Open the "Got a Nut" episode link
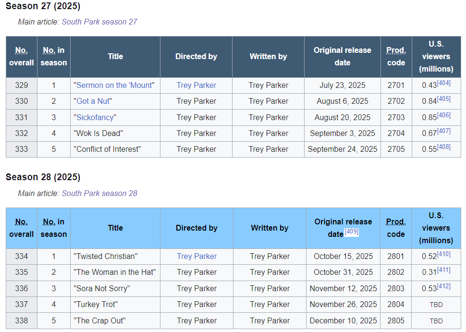 point(93,101)
